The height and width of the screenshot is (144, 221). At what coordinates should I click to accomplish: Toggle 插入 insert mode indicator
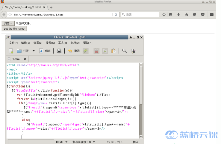click(135, 142)
